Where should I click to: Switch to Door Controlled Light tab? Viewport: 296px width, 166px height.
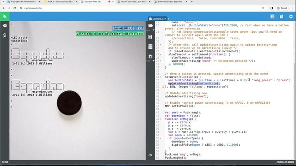pyautogui.click(x=133, y=1)
